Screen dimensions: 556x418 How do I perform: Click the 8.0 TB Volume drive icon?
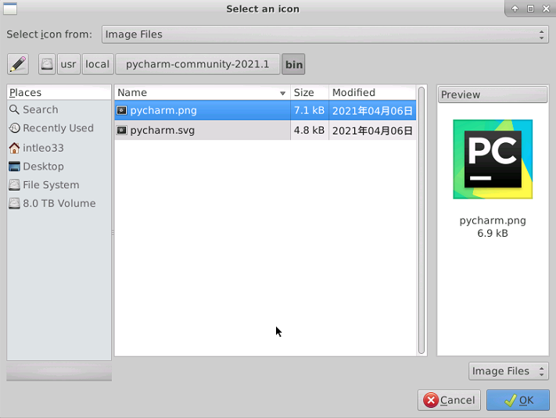(x=14, y=203)
